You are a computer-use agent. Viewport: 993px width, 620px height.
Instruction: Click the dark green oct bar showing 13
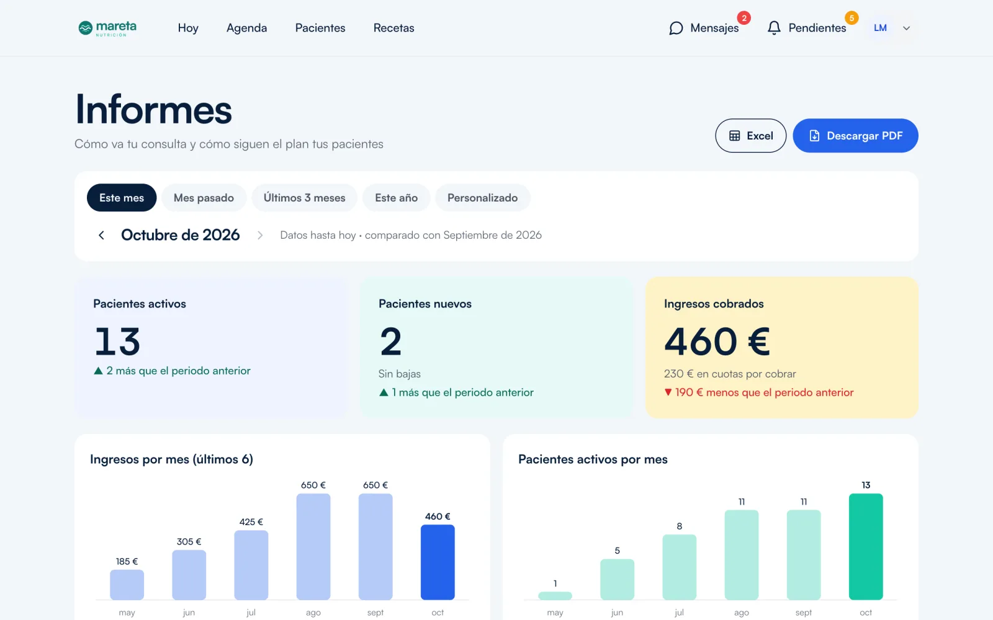866,547
